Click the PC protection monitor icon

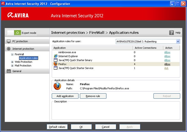coord(9,41)
